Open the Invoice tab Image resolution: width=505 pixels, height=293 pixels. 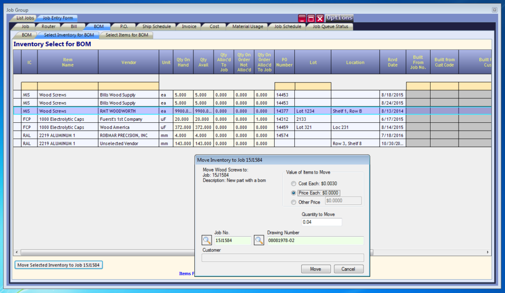pos(189,27)
